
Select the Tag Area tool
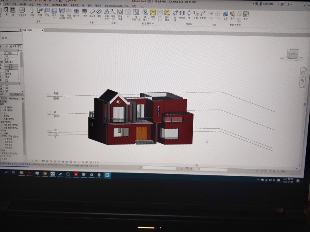click(x=167, y=15)
